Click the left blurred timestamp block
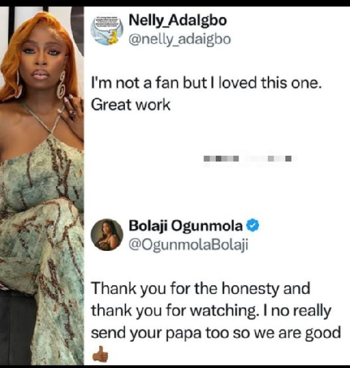350x368 pixels. coord(221,159)
